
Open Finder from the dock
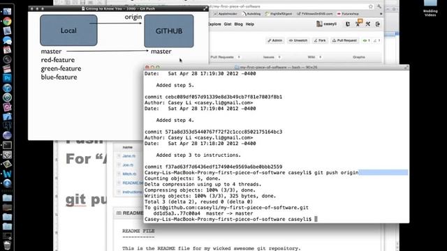pyautogui.click(x=7, y=11)
